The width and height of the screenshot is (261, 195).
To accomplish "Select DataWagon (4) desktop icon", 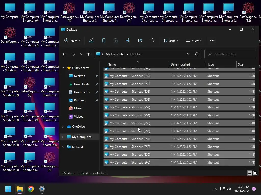I will [69, 12].
